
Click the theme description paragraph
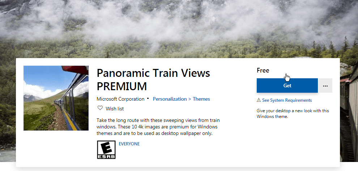point(158,127)
